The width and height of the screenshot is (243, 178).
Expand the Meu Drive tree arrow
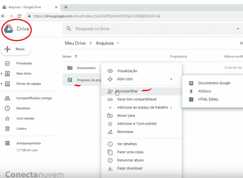[2, 74]
